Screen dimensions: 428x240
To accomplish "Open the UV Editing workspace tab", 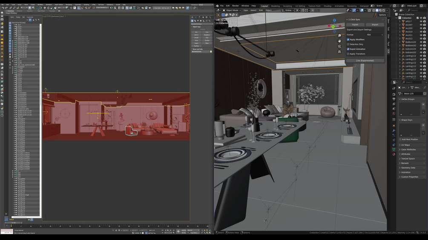I will pos(300,6).
